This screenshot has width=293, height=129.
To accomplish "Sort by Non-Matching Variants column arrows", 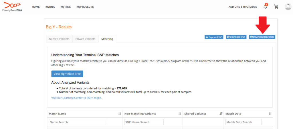I will pyautogui.click(x=180, y=114).
